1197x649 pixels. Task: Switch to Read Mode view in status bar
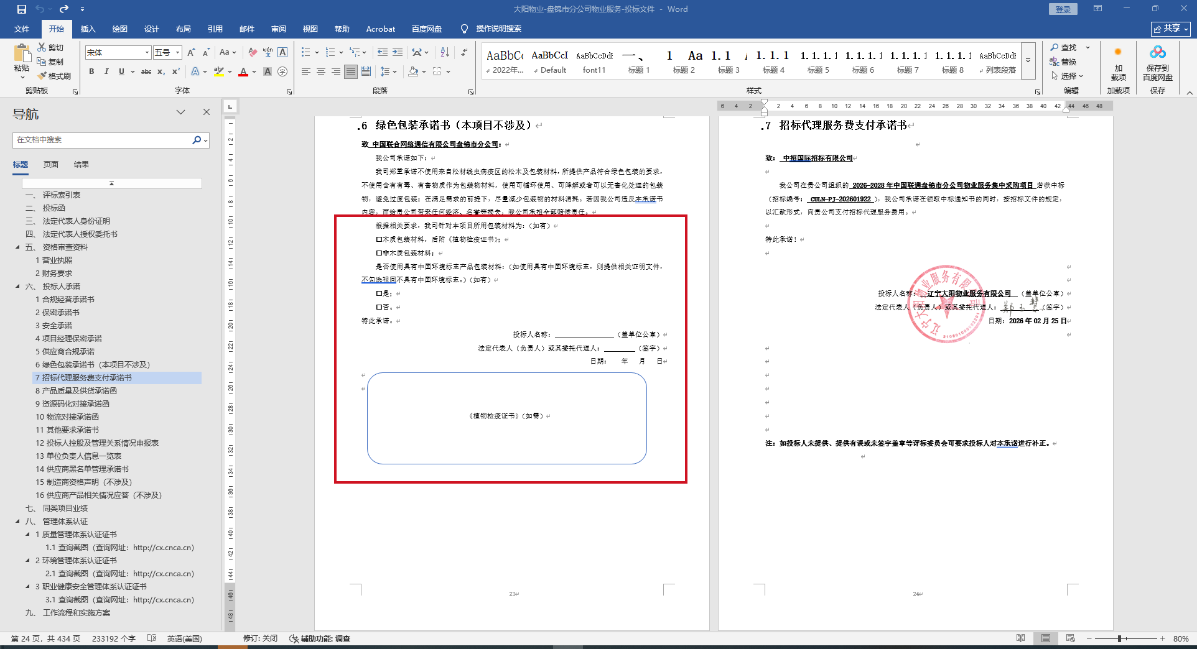coord(1020,638)
